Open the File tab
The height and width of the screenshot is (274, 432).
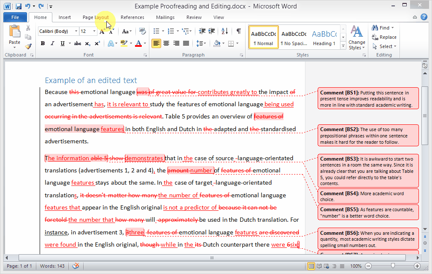tap(15, 17)
